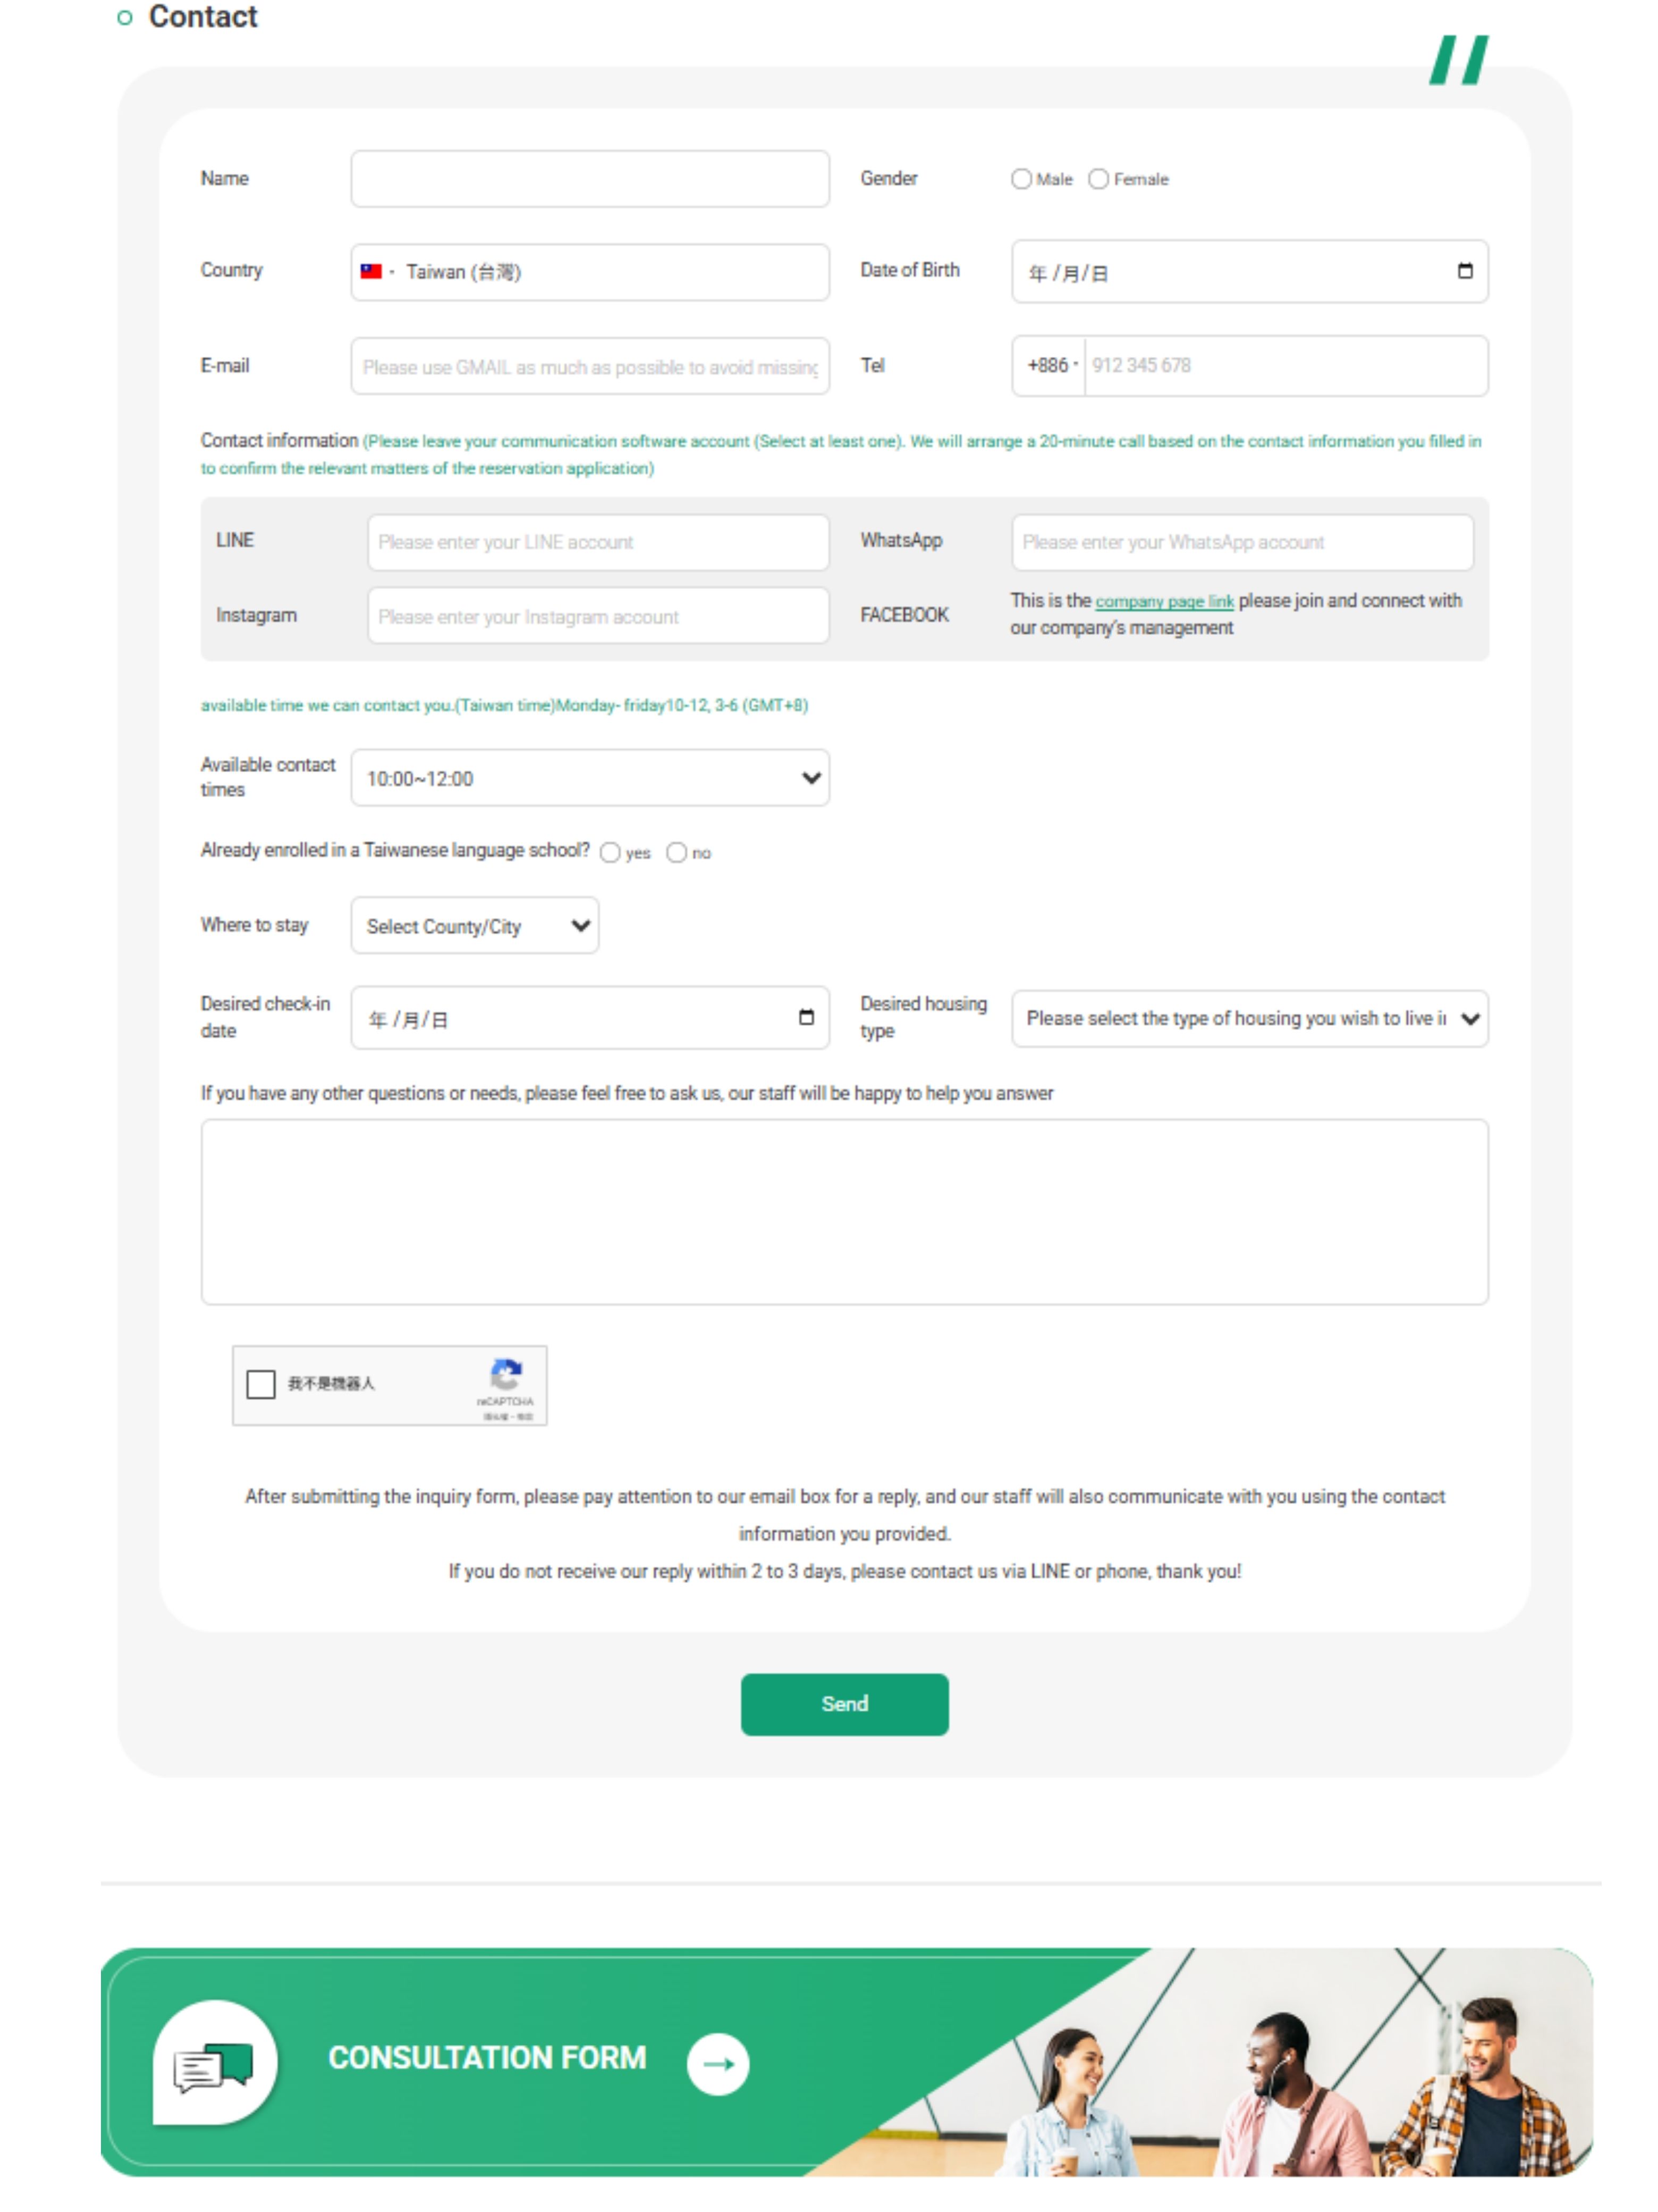The image size is (1658, 2212).
Task: Click the Desired check-in date calendar icon
Action: [806, 1018]
